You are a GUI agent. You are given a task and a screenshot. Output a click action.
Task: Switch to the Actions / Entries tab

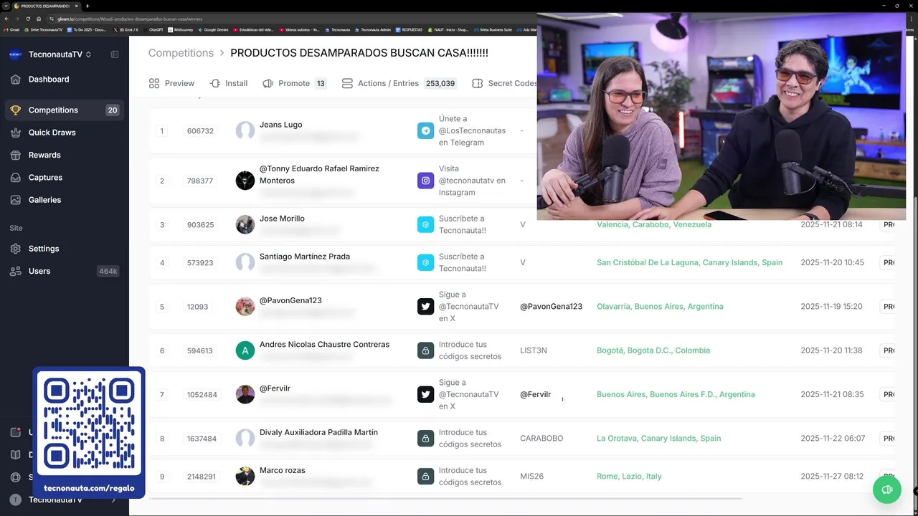tap(399, 83)
